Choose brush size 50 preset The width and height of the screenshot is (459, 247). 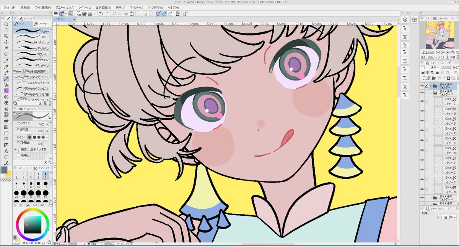pyautogui.click(x=46, y=194)
